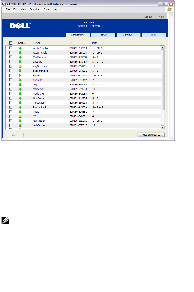
Task: Click the green status icon for Marketing
Action: 20,94
